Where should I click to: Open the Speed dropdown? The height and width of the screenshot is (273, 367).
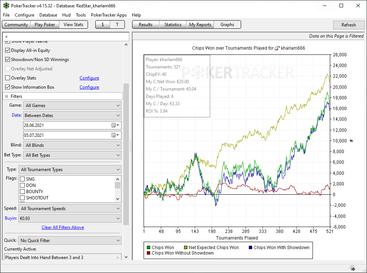[x=70, y=209]
